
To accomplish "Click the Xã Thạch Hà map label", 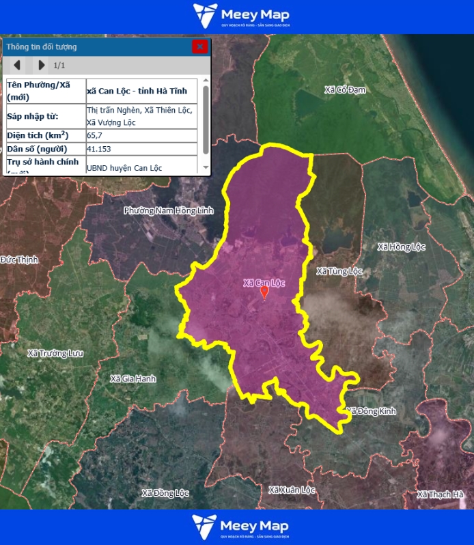I will pos(441,494).
